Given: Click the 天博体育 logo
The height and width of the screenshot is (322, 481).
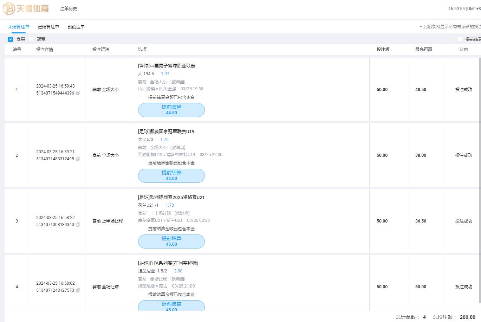Looking at the screenshot, I should [x=26, y=8].
